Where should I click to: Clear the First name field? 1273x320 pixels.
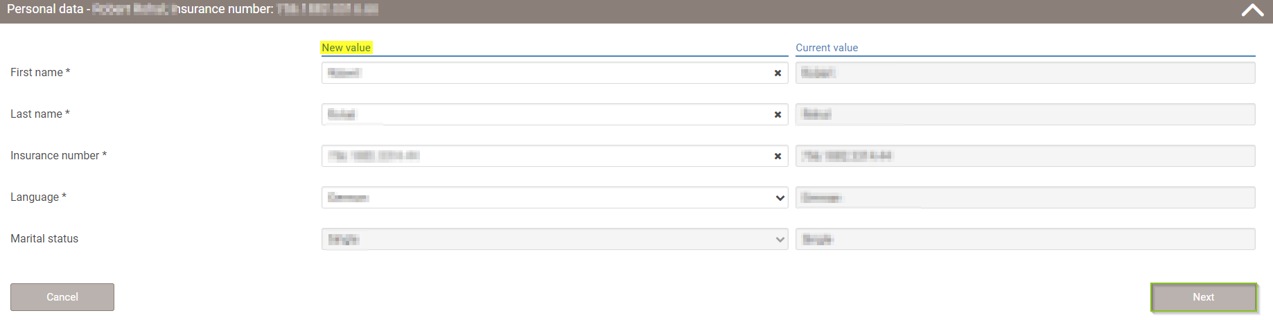[778, 73]
